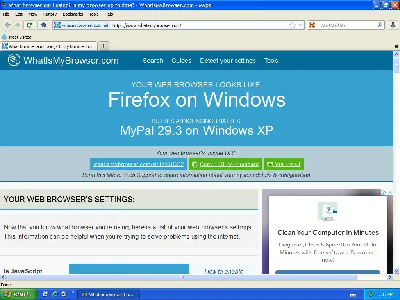Click the on-screen keyboard tray icon
Screen dimensions: 400x300
(353, 295)
